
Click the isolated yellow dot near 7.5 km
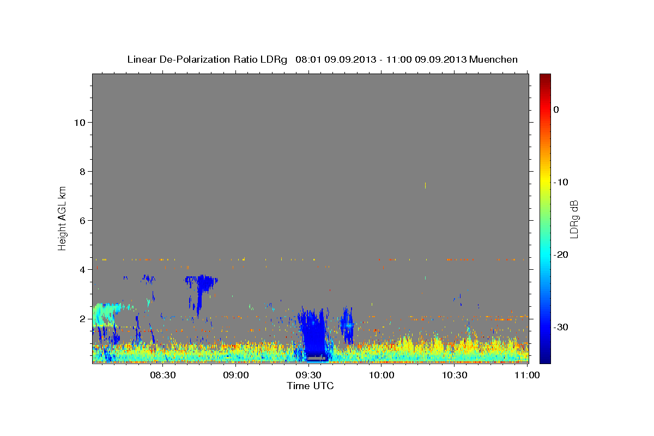(425, 185)
